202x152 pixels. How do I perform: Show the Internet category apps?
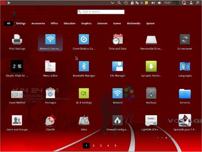point(102,24)
